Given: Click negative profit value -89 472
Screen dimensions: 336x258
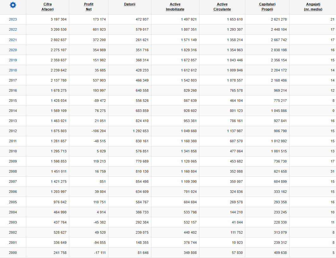Looking at the screenshot, I should pyautogui.click(x=100, y=101).
